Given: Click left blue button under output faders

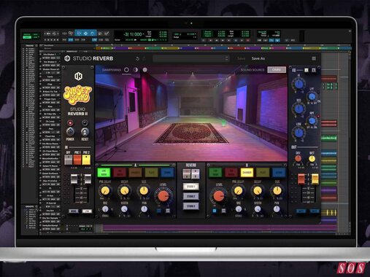Looking at the screenshot, I should (301, 211).
